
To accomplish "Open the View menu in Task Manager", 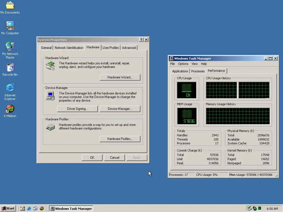I will tap(195, 64).
